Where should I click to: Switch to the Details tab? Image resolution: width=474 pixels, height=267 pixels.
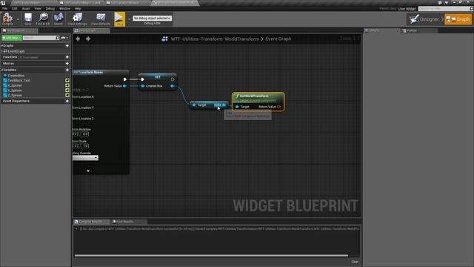381,30
